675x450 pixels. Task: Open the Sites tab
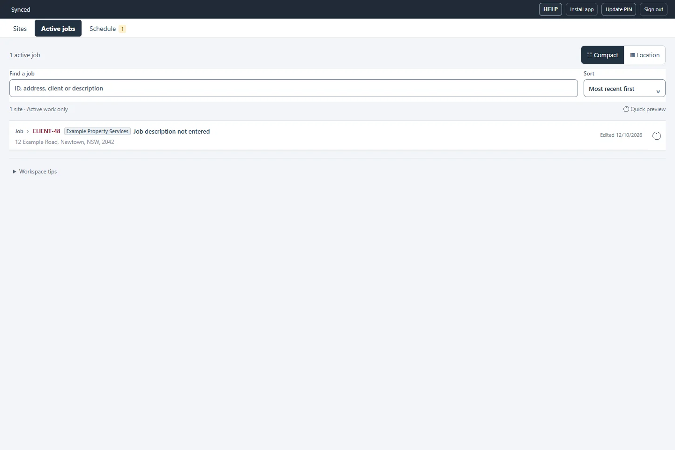point(20,29)
